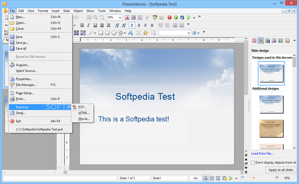Open character formatting red A icon
The width and height of the screenshot is (299, 184).
tap(127, 17)
